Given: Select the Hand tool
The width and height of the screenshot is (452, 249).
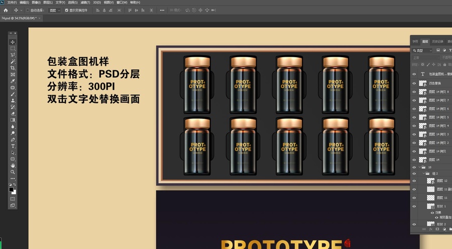Looking at the screenshot, I should coord(13,166).
